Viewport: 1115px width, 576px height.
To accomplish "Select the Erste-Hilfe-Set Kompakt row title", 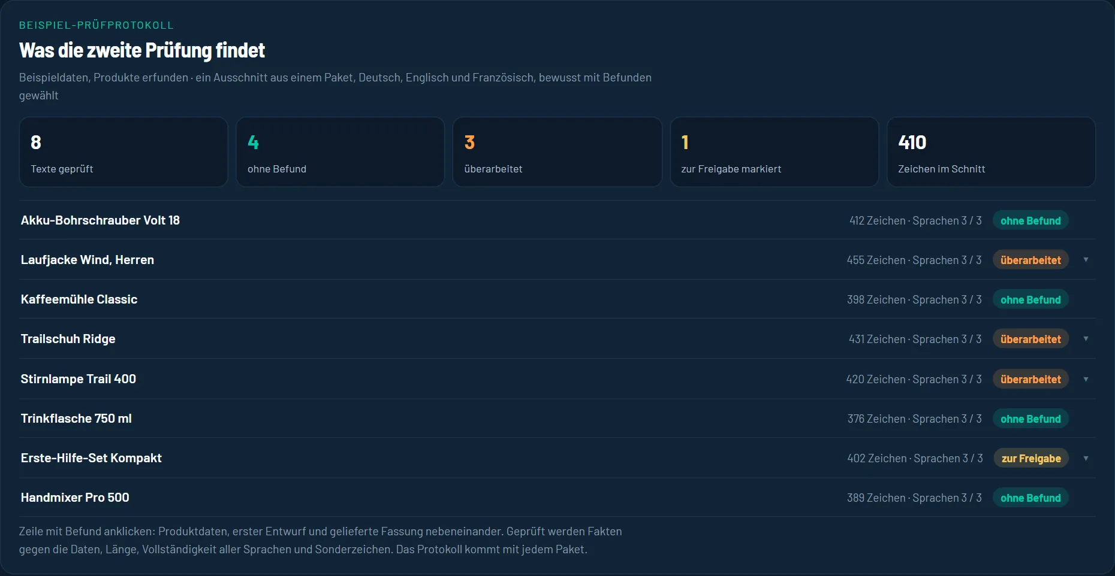I will tap(91, 458).
